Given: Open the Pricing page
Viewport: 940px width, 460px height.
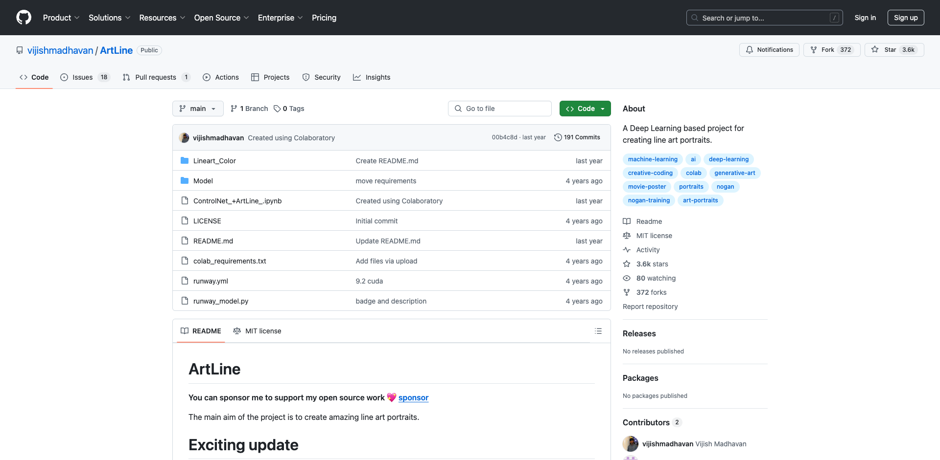Looking at the screenshot, I should click(x=324, y=18).
